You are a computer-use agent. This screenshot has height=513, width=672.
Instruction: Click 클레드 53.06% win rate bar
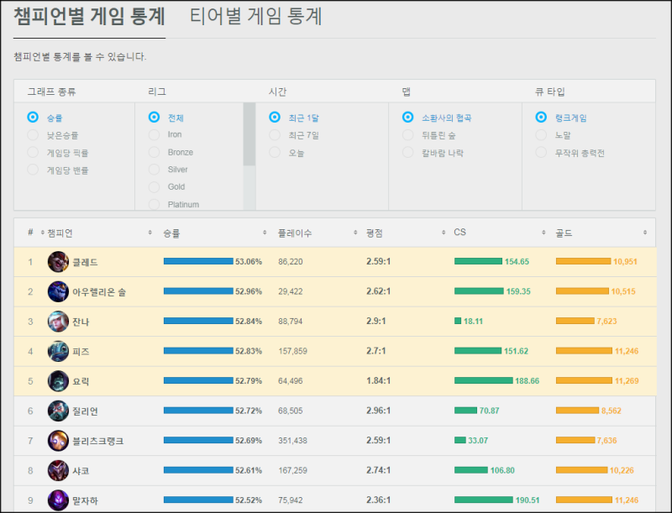(x=198, y=261)
